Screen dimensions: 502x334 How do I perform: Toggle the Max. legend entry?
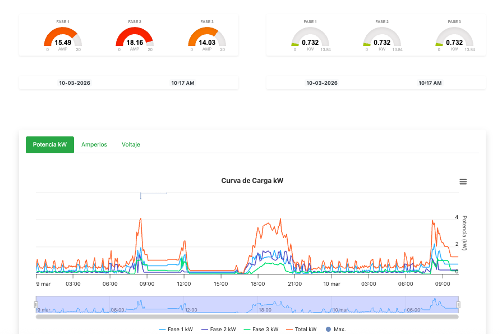335,330
